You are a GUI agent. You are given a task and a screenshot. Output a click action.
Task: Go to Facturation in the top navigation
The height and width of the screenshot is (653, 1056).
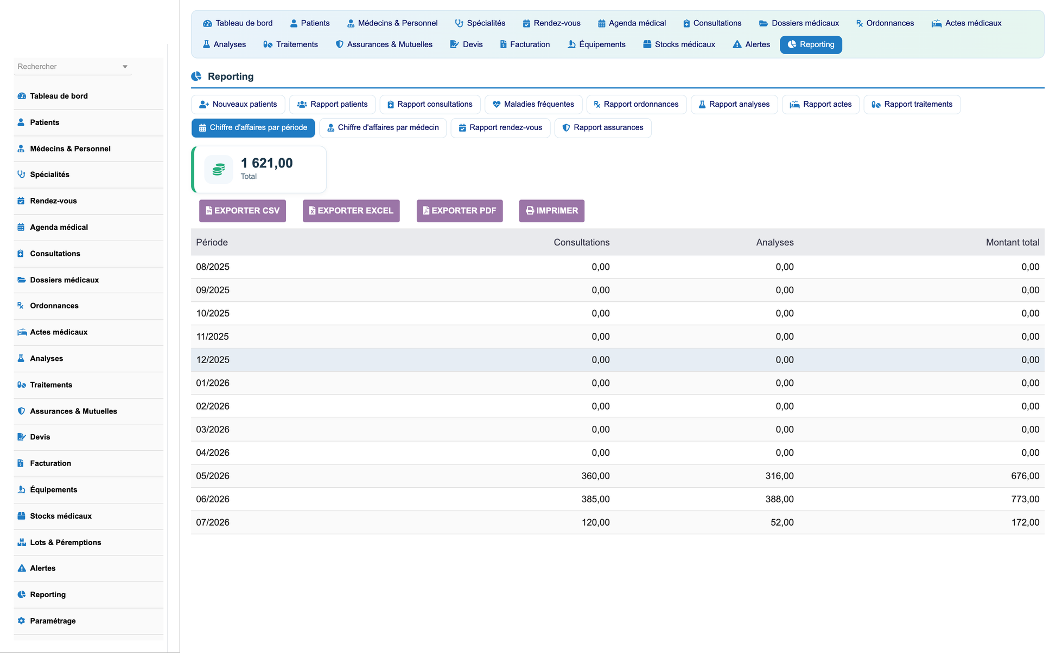coord(525,44)
